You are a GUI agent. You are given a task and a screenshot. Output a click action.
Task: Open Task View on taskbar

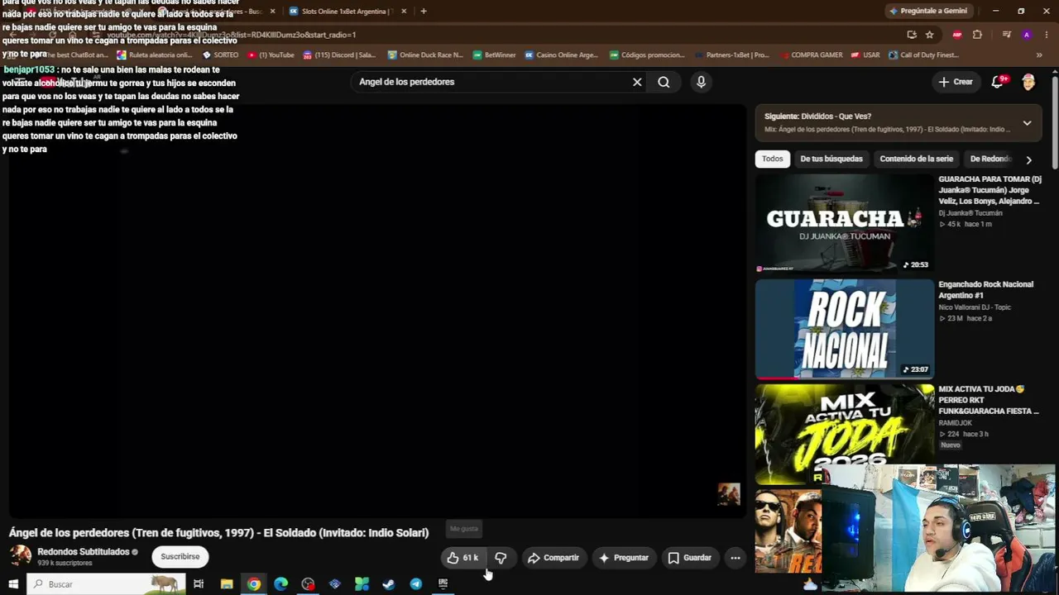(199, 584)
